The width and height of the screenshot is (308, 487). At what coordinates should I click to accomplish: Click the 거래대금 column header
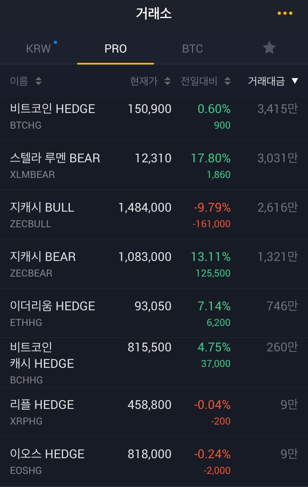coord(266,81)
